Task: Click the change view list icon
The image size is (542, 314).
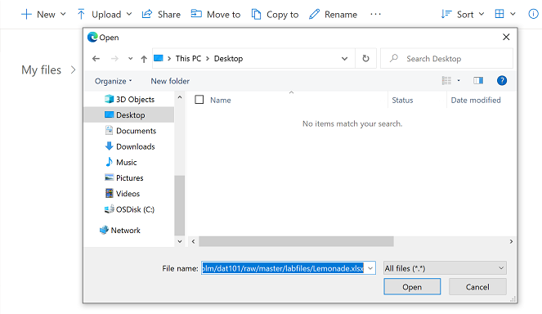Action: [x=446, y=81]
